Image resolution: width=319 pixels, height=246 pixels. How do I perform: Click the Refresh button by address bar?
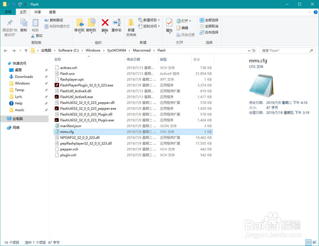(254, 51)
